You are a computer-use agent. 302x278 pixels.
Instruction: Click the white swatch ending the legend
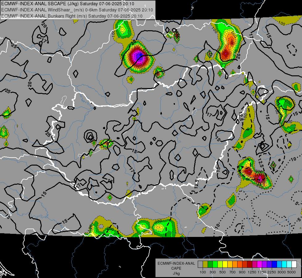click(294, 264)
